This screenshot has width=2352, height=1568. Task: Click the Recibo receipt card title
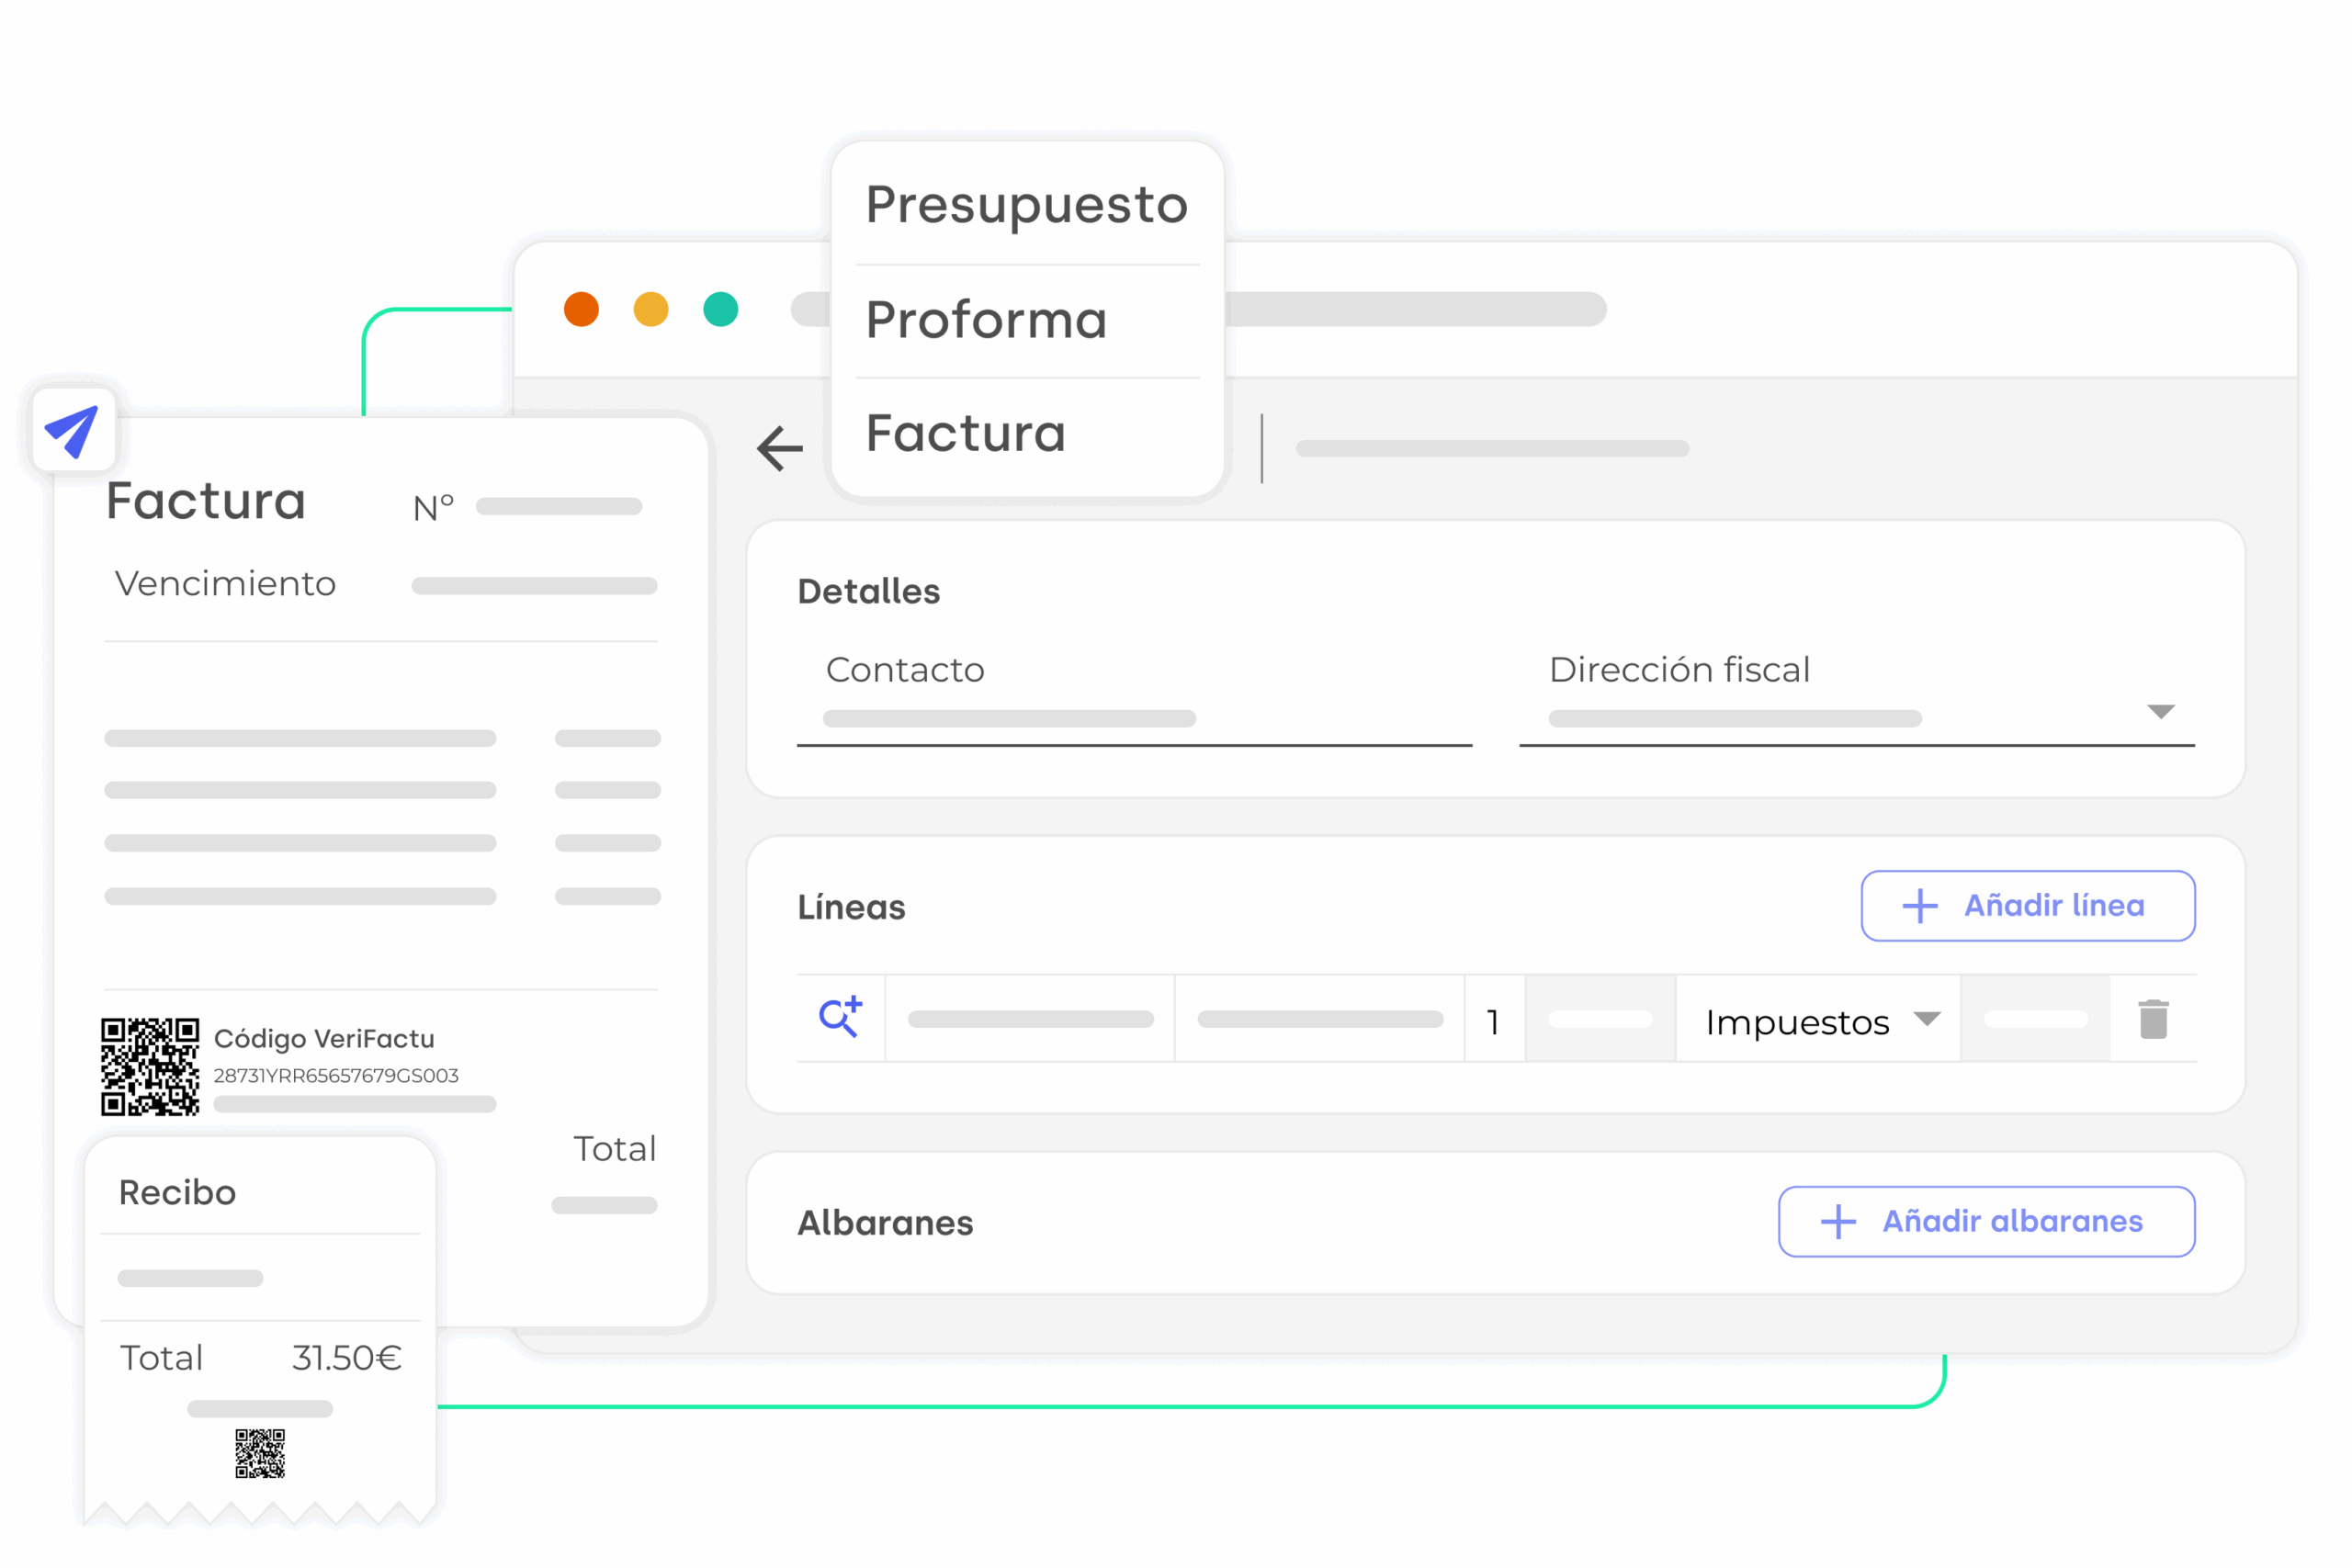[178, 1192]
